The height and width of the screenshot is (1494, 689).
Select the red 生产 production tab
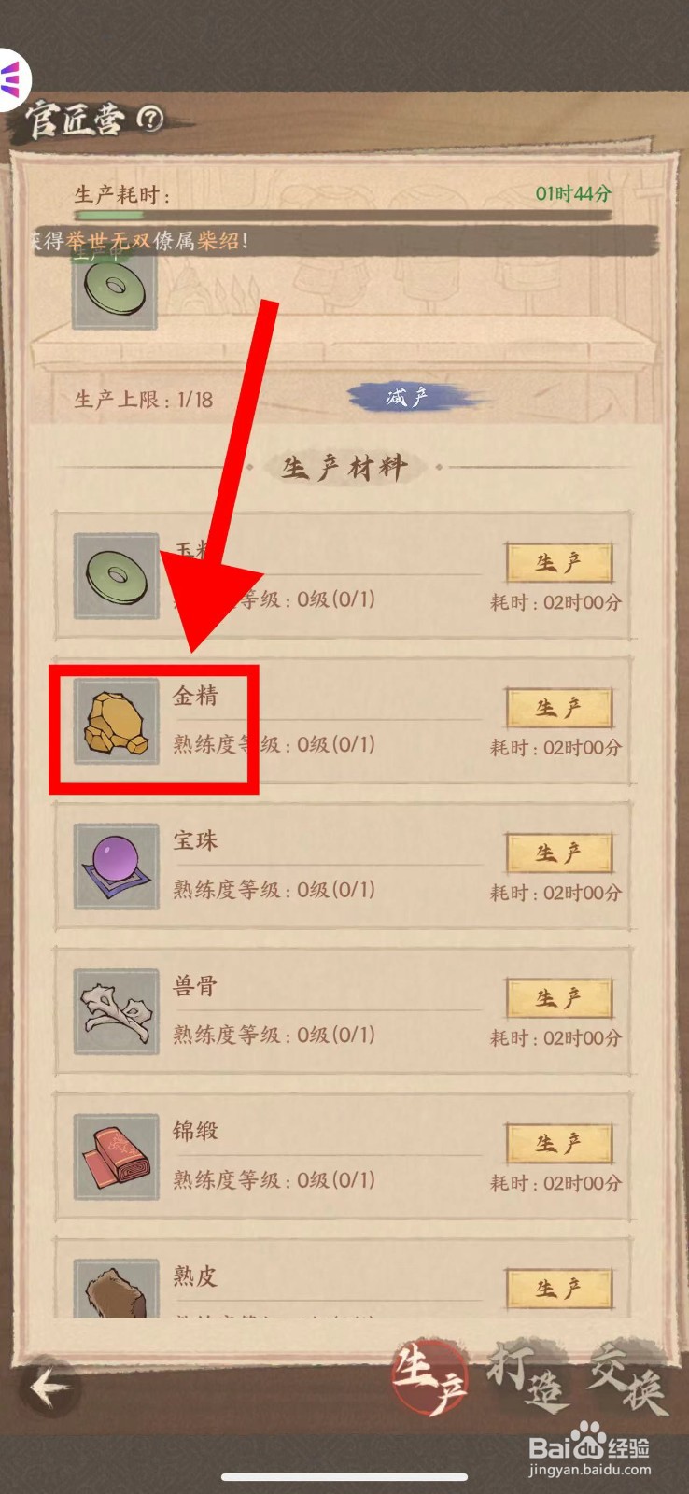429,1379
